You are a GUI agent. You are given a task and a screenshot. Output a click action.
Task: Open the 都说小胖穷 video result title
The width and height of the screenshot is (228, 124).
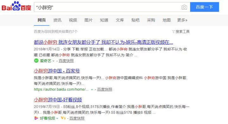pos(103,42)
